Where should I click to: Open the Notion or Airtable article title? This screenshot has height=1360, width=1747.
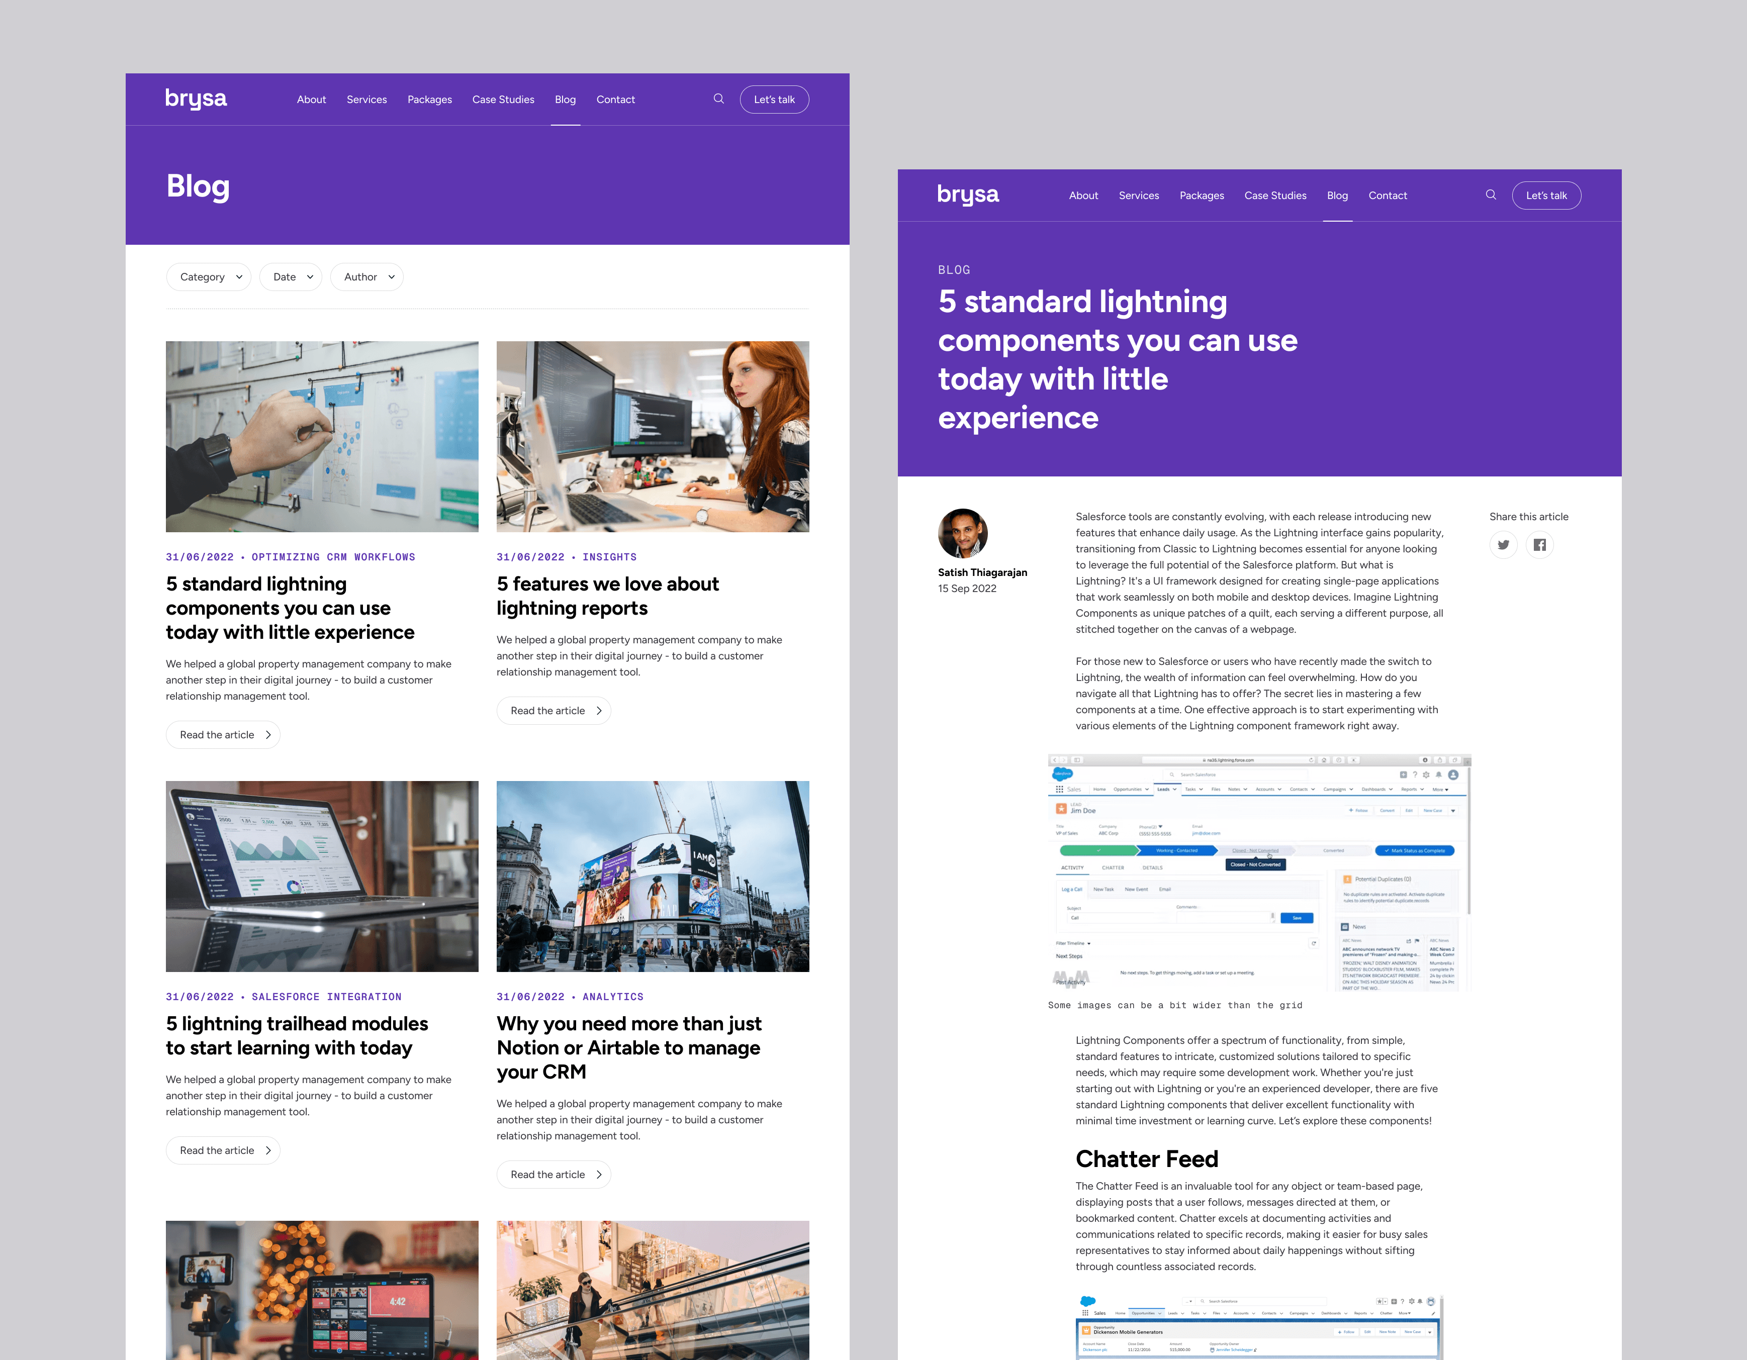pyautogui.click(x=629, y=1047)
